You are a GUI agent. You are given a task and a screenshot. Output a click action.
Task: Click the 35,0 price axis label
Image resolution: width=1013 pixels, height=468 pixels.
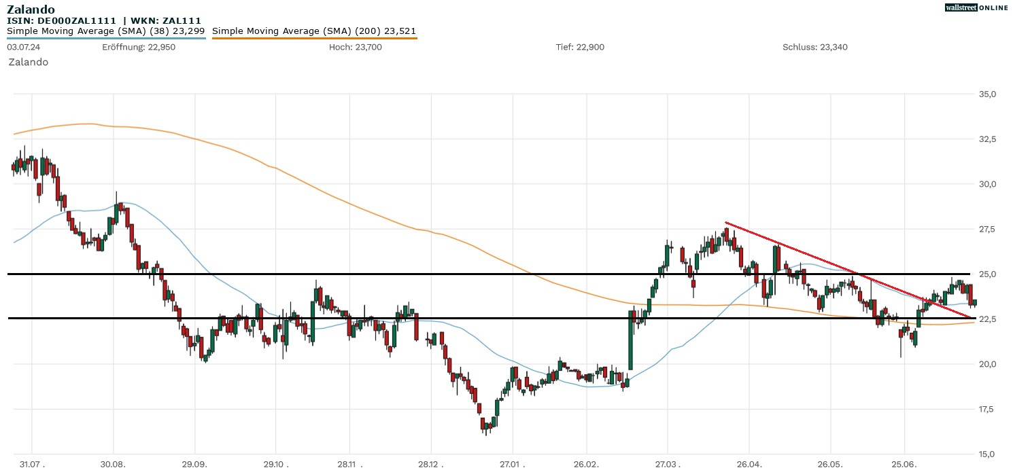coord(986,94)
